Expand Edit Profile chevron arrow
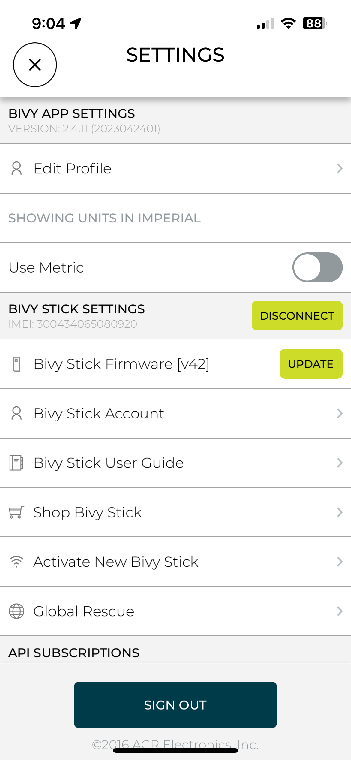This screenshot has width=351, height=760. pos(340,168)
